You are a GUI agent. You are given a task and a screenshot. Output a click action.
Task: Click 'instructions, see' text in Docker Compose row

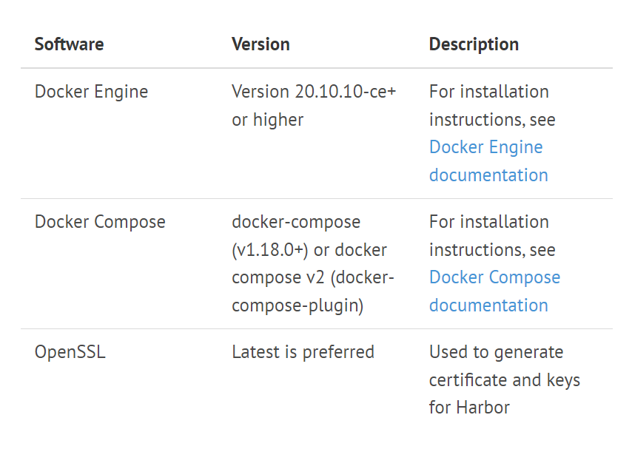[x=492, y=250]
